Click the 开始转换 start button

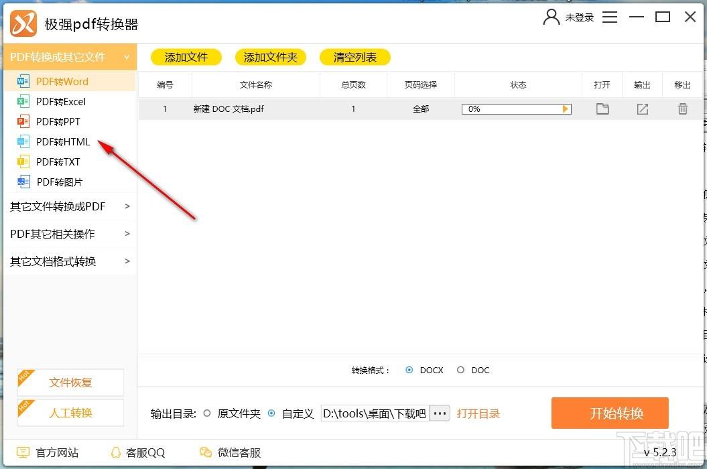[610, 413]
